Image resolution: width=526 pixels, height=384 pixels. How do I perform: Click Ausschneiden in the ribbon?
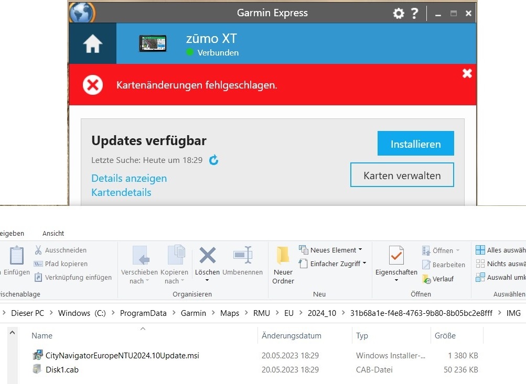click(x=61, y=250)
